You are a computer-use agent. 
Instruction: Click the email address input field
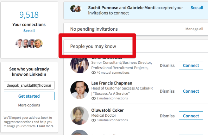pyautogui.click(x=29, y=85)
